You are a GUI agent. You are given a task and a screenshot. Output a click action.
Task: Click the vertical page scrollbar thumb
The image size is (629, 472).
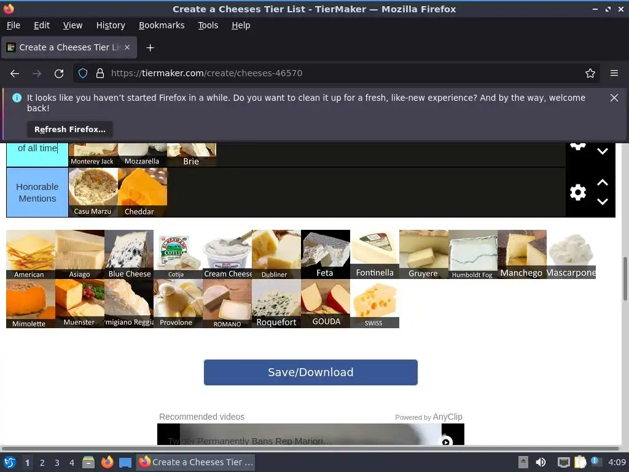tap(625, 278)
